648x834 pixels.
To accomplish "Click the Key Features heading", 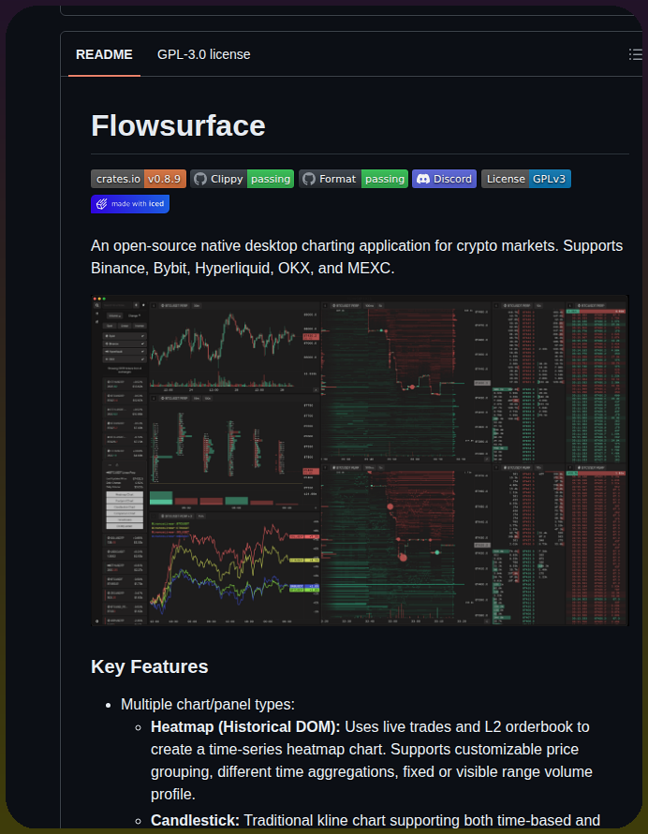I will point(150,666).
